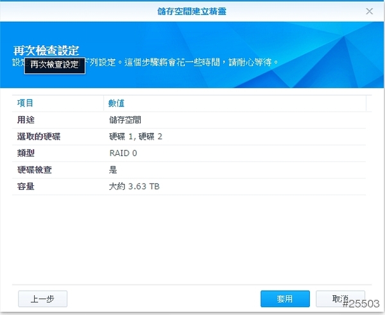Select the 硬碟檢查 row label

click(x=35, y=170)
